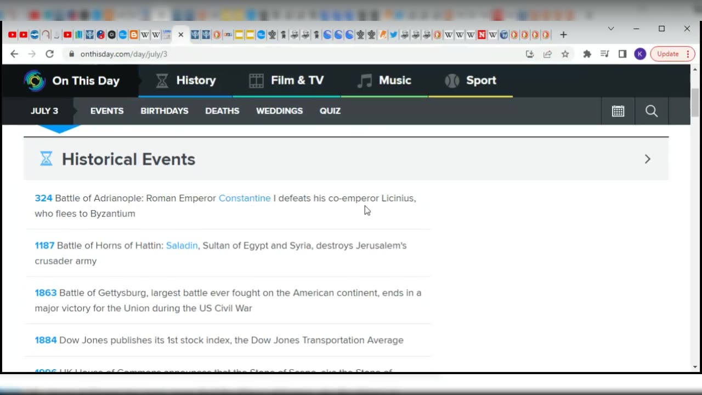The image size is (702, 395).
Task: Share this page via the share icon
Action: (x=547, y=54)
